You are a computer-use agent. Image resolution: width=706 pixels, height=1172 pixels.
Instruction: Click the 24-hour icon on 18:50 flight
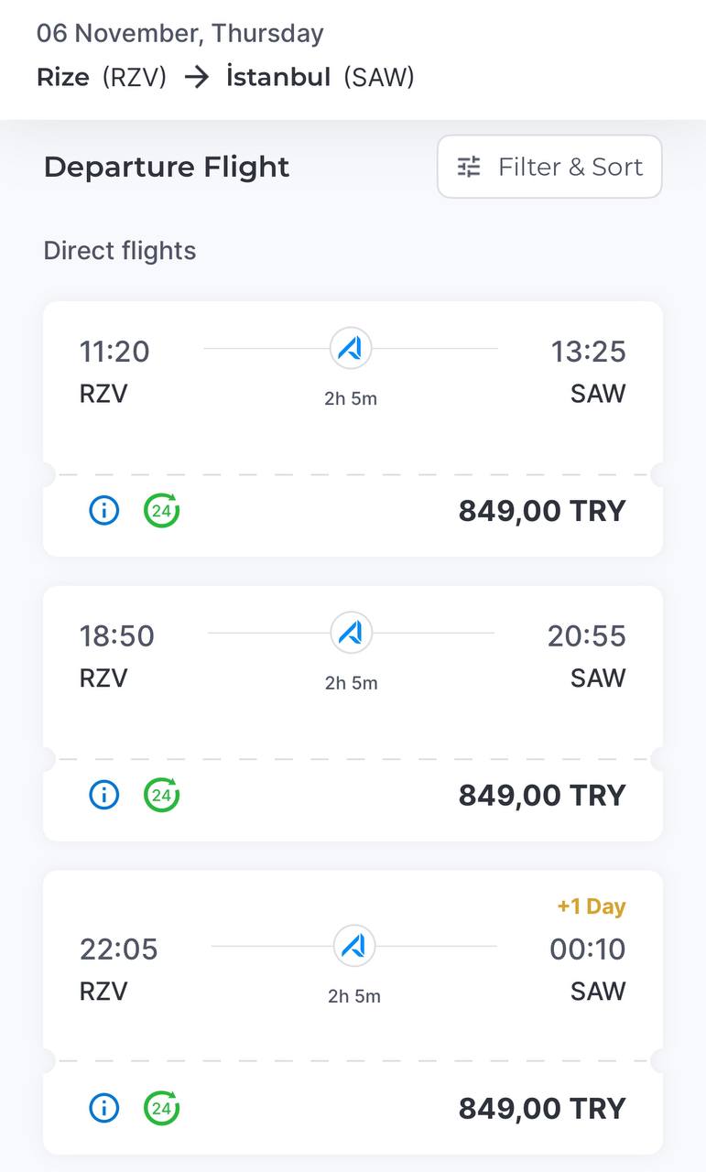click(162, 795)
